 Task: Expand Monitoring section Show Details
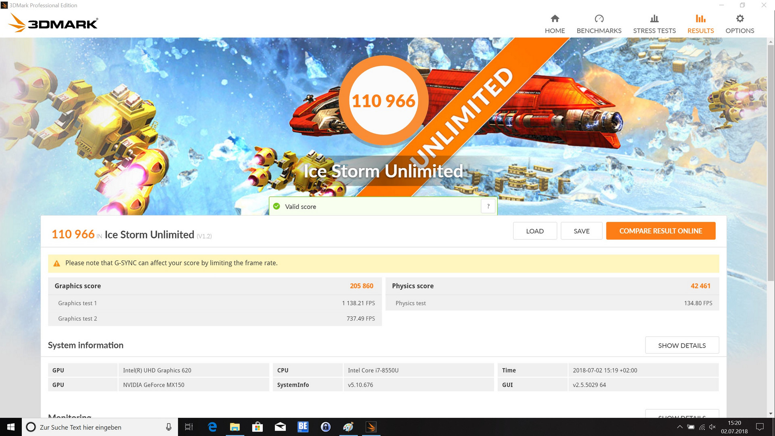click(682, 415)
